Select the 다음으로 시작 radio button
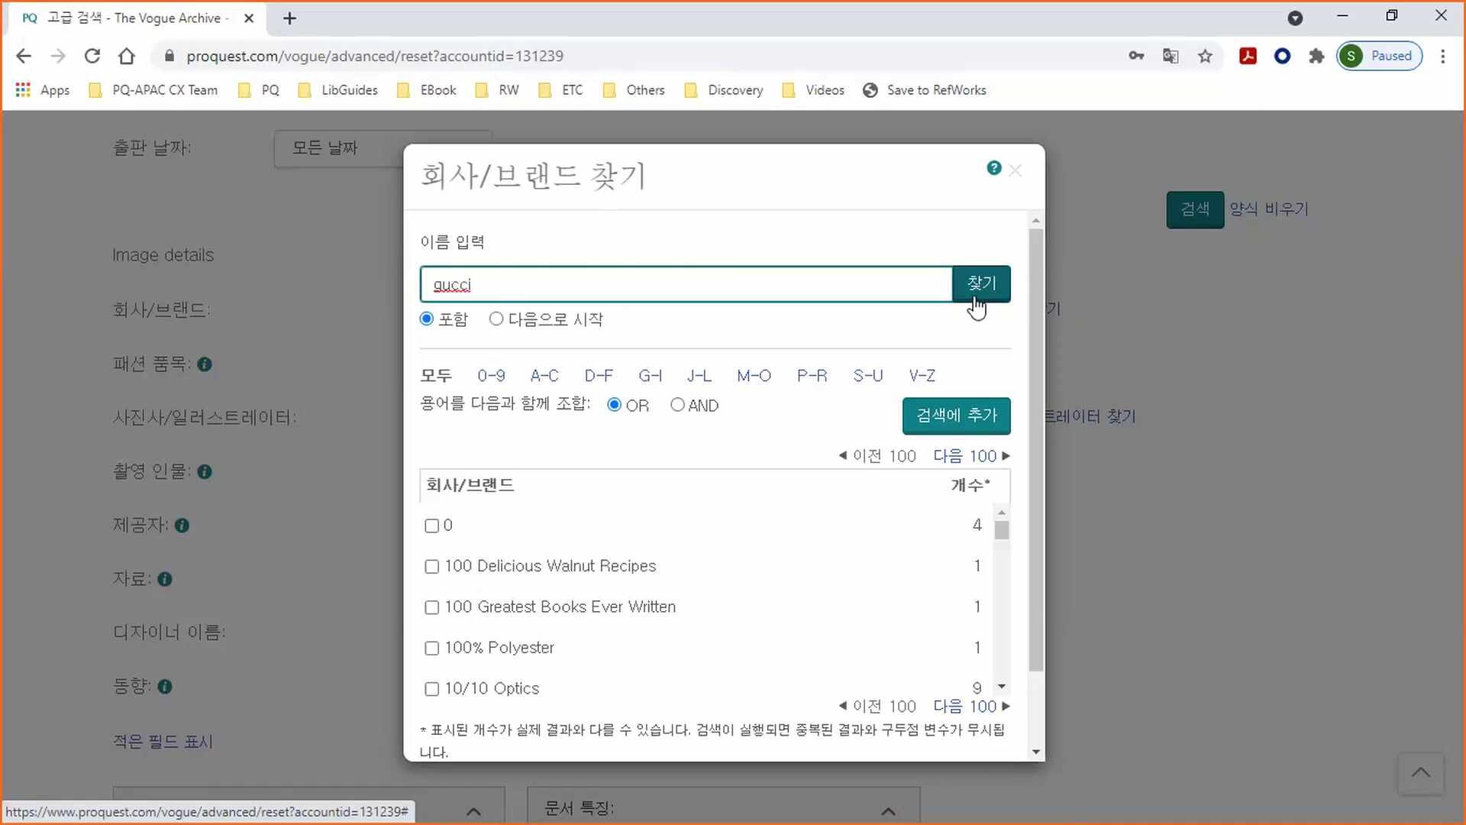The width and height of the screenshot is (1466, 825). click(x=496, y=319)
